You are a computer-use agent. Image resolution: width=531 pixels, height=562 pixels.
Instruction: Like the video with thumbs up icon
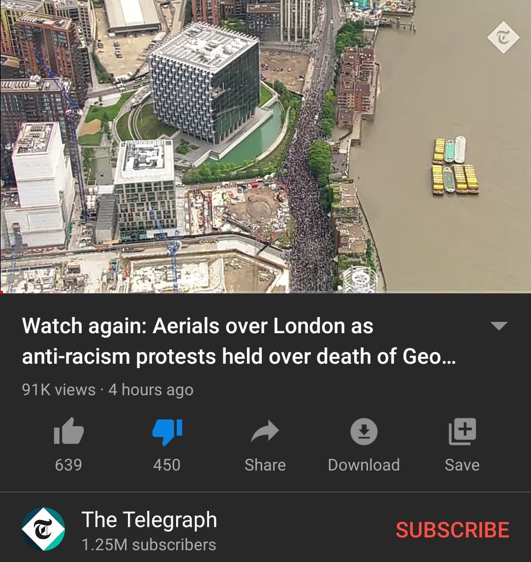tap(69, 431)
